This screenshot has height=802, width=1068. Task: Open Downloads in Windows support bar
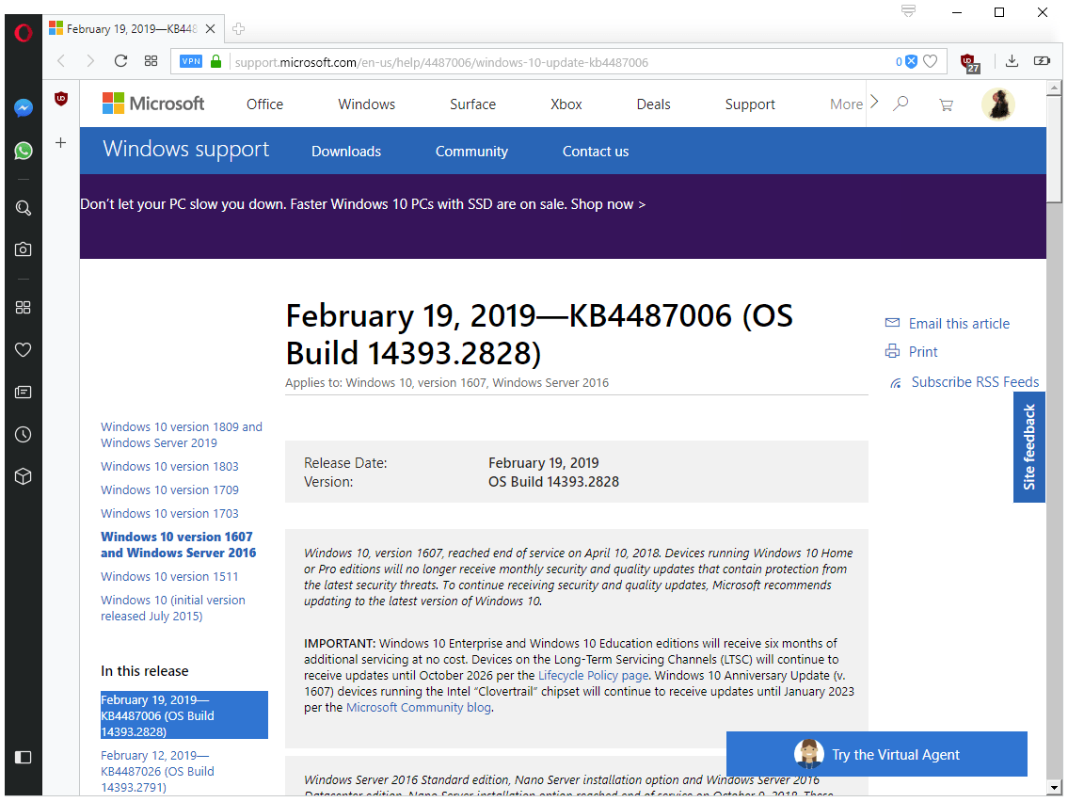346,152
